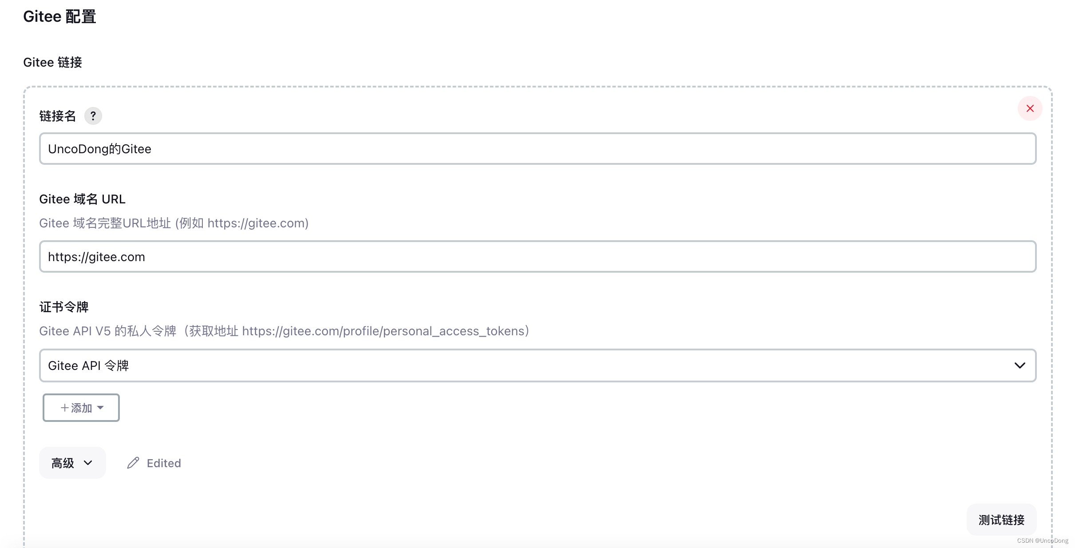Remove this Gitee link with the red X
Viewport: 1075px width, 548px height.
coord(1030,108)
